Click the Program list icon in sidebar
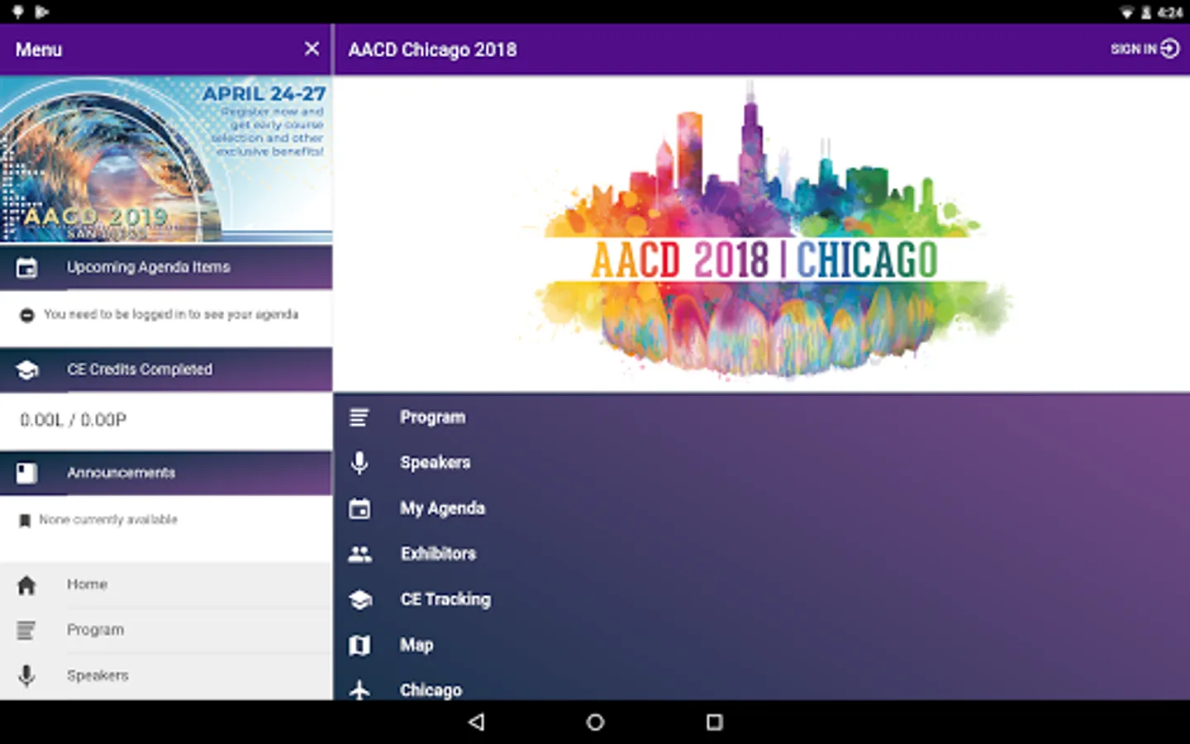This screenshot has width=1190, height=744. 26,630
